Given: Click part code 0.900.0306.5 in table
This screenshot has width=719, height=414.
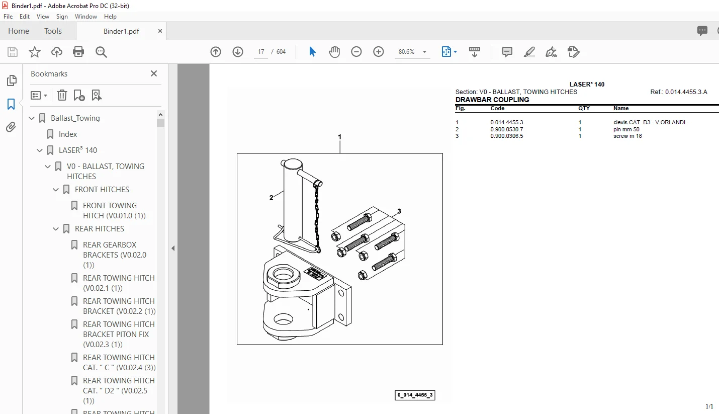Looking at the screenshot, I should point(507,136).
